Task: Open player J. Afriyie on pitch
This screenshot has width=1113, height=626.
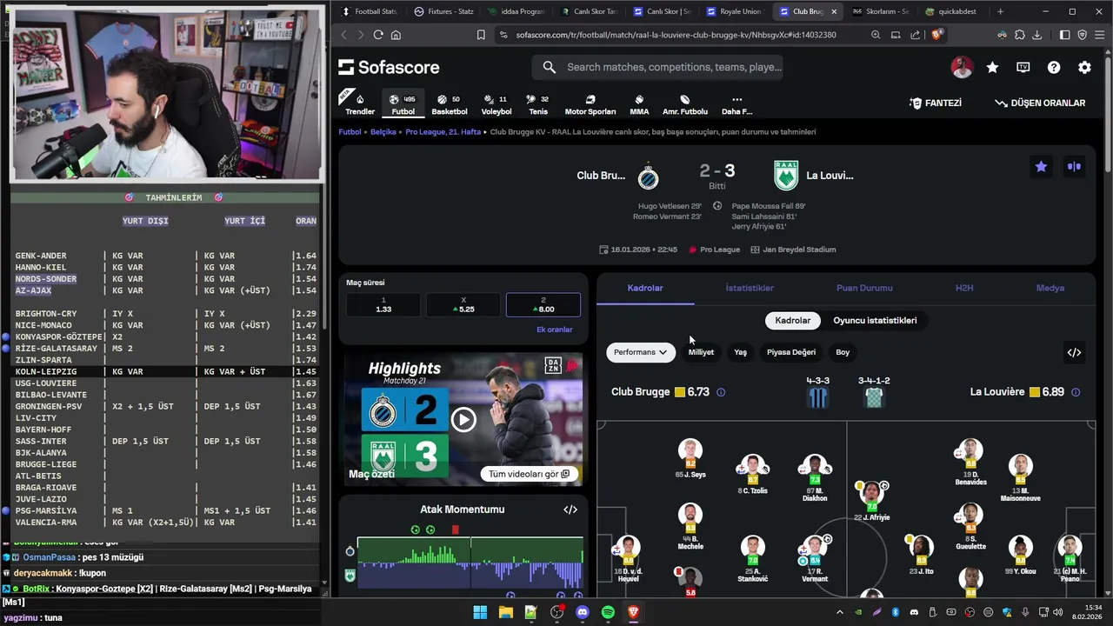Action: [x=872, y=501]
